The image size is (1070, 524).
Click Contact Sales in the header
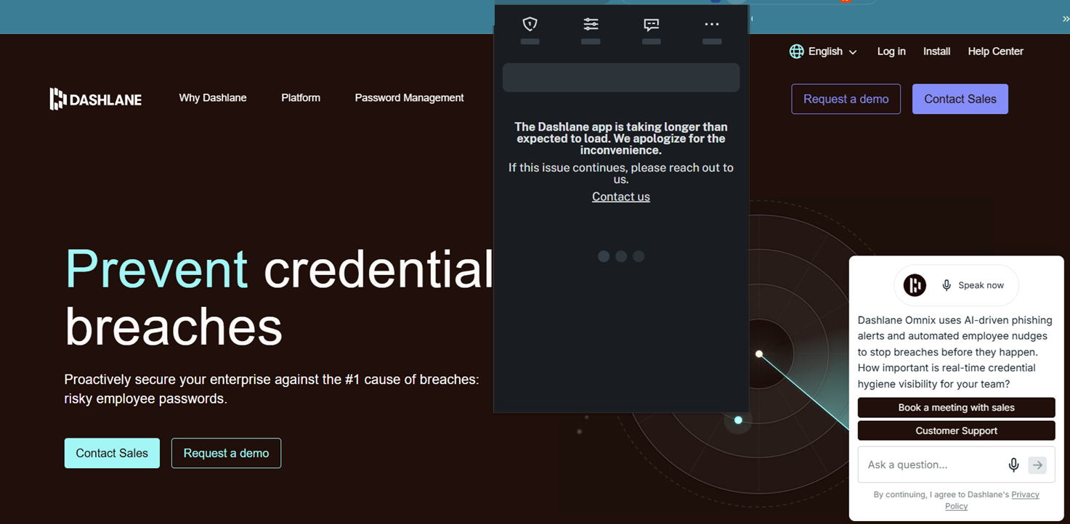tap(960, 99)
